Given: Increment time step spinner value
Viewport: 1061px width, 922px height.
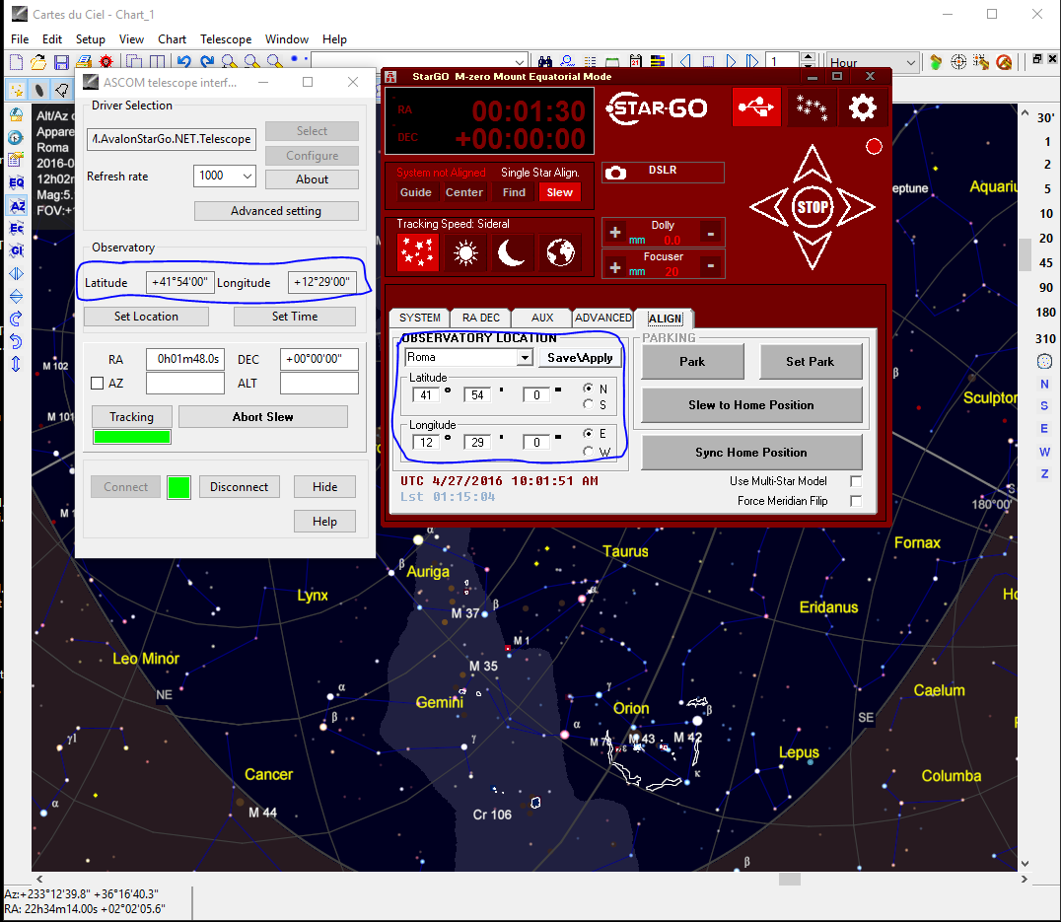Looking at the screenshot, I should click(808, 57).
